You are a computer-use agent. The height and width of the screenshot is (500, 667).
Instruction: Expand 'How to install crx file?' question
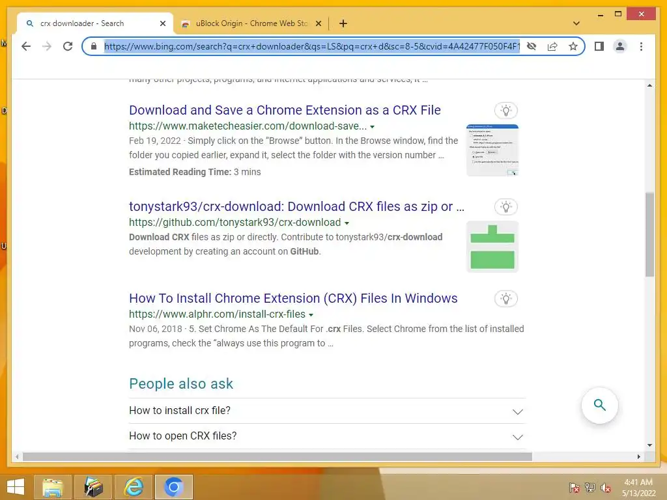click(x=327, y=411)
